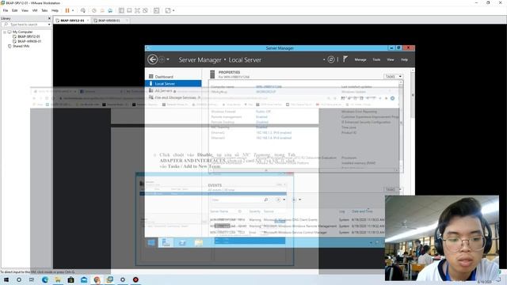This screenshot has height=285, width=507.
Task: Select Shared VMs in library tree
Action: pyautogui.click(x=21, y=46)
